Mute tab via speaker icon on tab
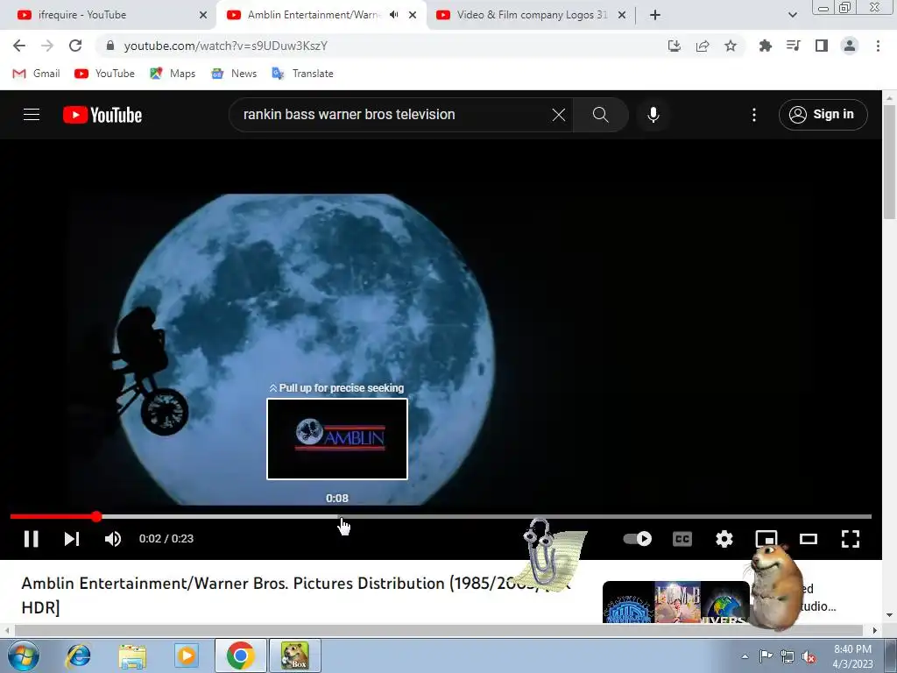This screenshot has height=673, width=897. coord(393,15)
